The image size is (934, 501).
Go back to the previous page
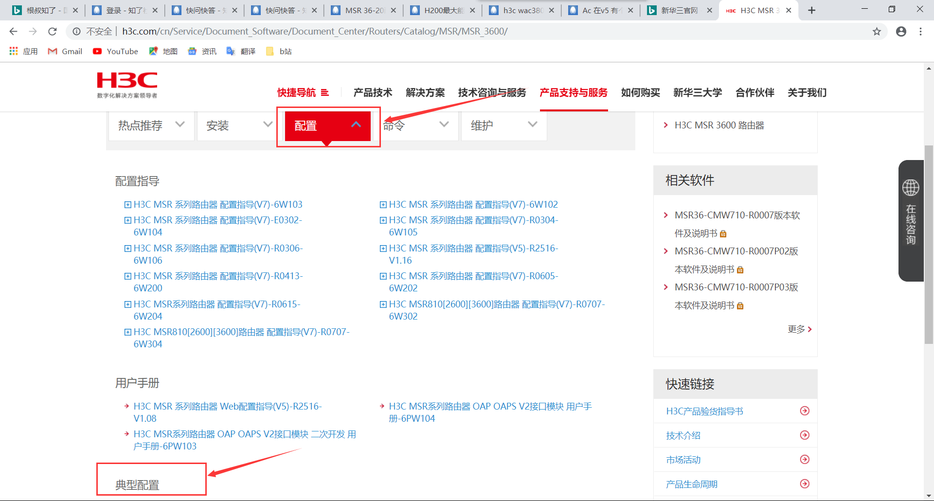tap(13, 32)
